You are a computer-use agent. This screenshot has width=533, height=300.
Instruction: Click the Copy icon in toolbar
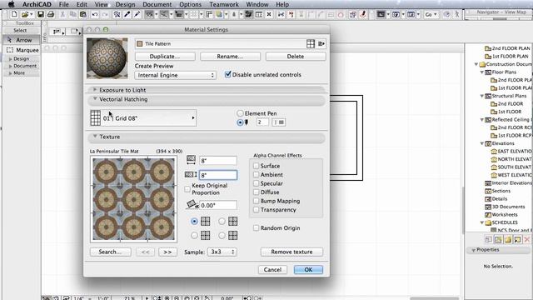pyautogui.click(x=72, y=14)
